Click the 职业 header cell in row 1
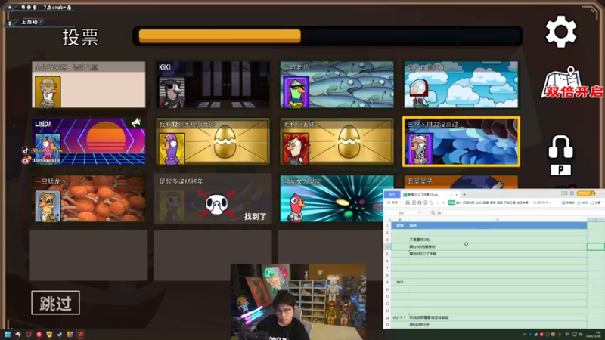 400,225
